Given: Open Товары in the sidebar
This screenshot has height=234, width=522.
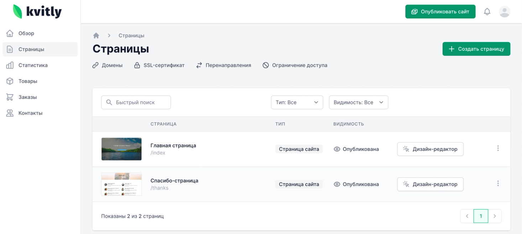Looking at the screenshot, I should coord(28,81).
